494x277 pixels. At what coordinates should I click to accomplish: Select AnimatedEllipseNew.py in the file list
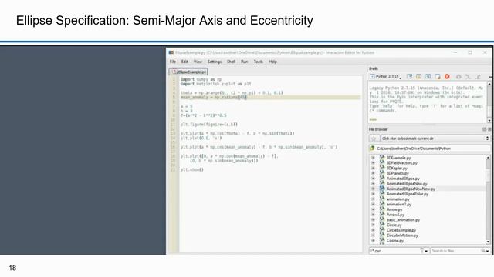coord(407,184)
